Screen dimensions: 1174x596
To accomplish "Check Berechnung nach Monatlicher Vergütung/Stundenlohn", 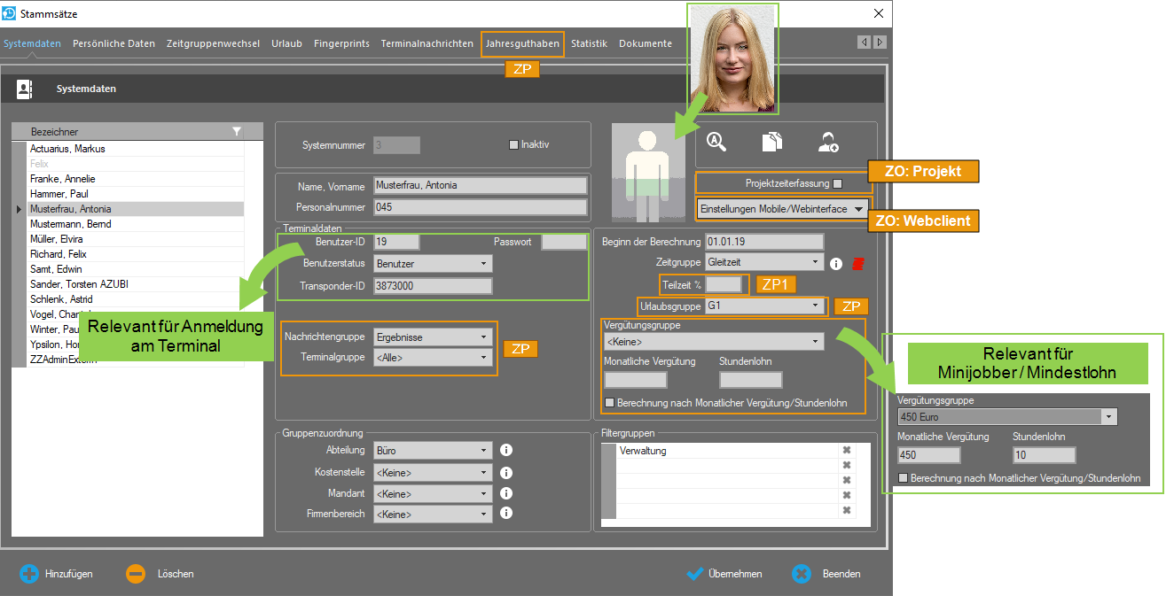I will click(x=610, y=403).
